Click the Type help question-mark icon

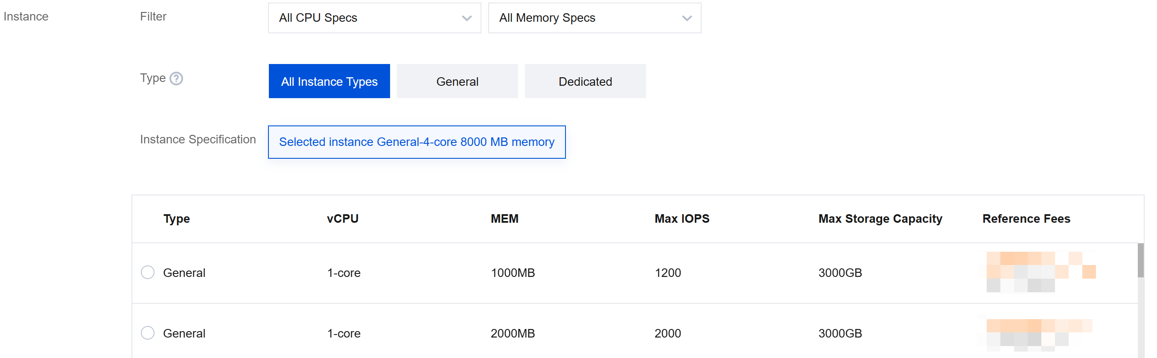pyautogui.click(x=176, y=79)
